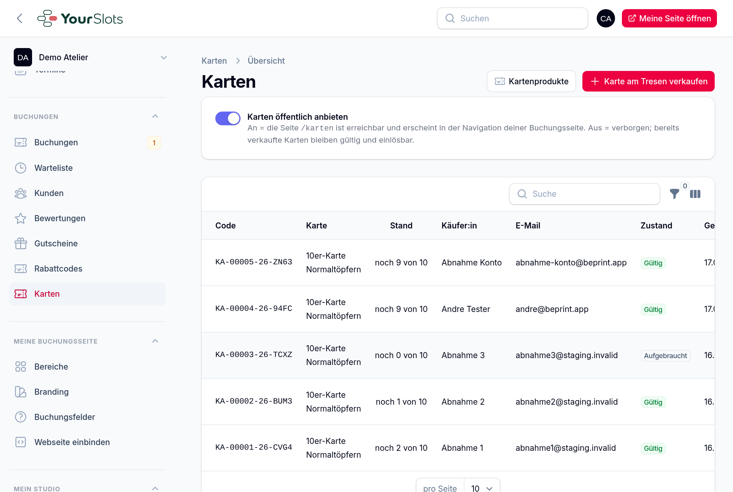Click card code KA-00001-26-CVG4
The image size is (733, 492).
tap(253, 448)
